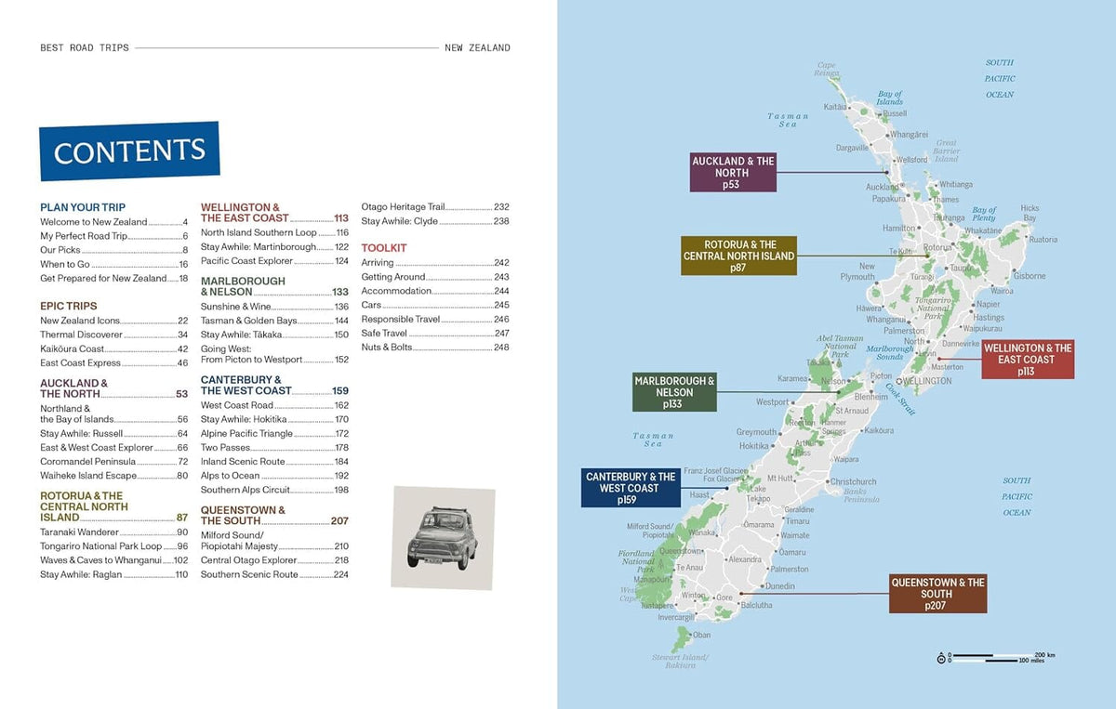Select the green 'Marlborough & Nelson p133' map box

[x=675, y=393]
